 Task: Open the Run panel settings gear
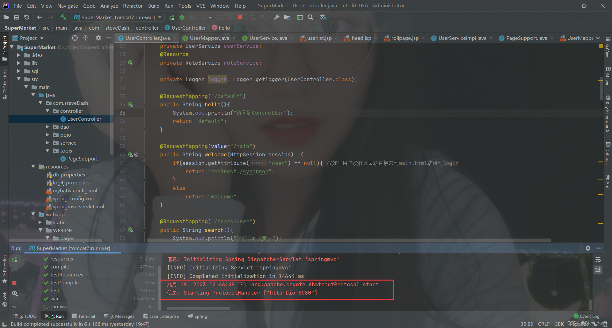pyautogui.click(x=588, y=248)
